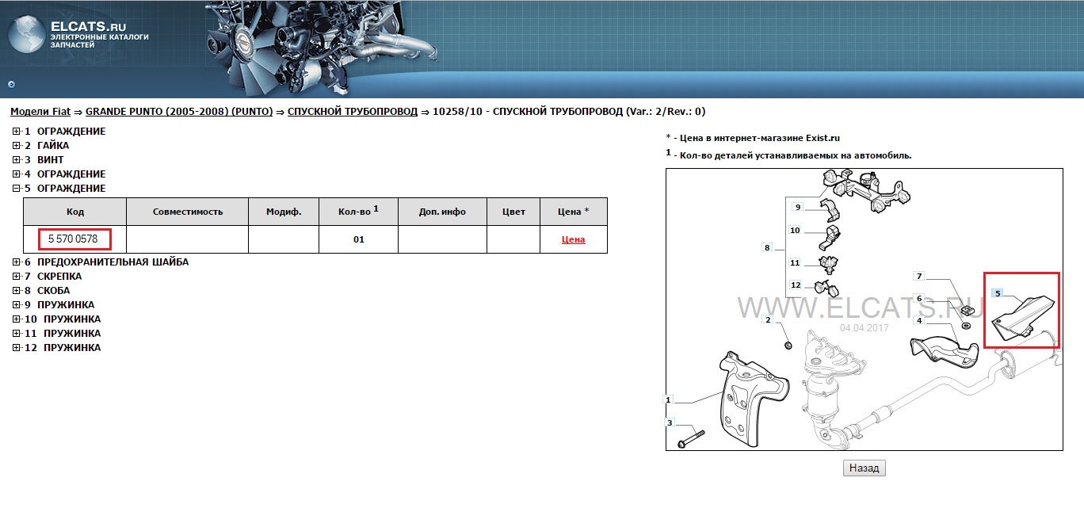Expand the 3 ВИНТ node
The image size is (1084, 512).
17,160
